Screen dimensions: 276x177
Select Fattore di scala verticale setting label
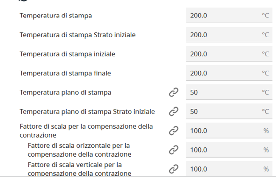pos(79,169)
